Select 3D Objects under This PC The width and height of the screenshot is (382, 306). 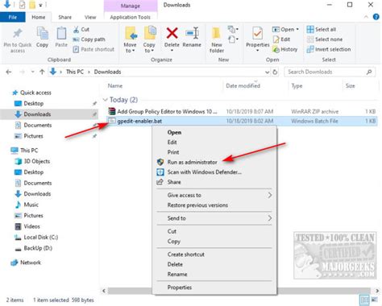click(37, 161)
